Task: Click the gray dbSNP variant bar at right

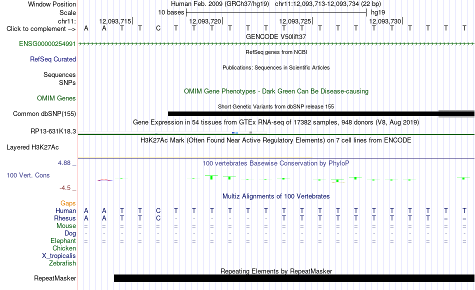Action: pyautogui.click(x=456, y=113)
